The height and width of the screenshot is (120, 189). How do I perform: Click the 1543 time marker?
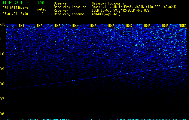57,26
